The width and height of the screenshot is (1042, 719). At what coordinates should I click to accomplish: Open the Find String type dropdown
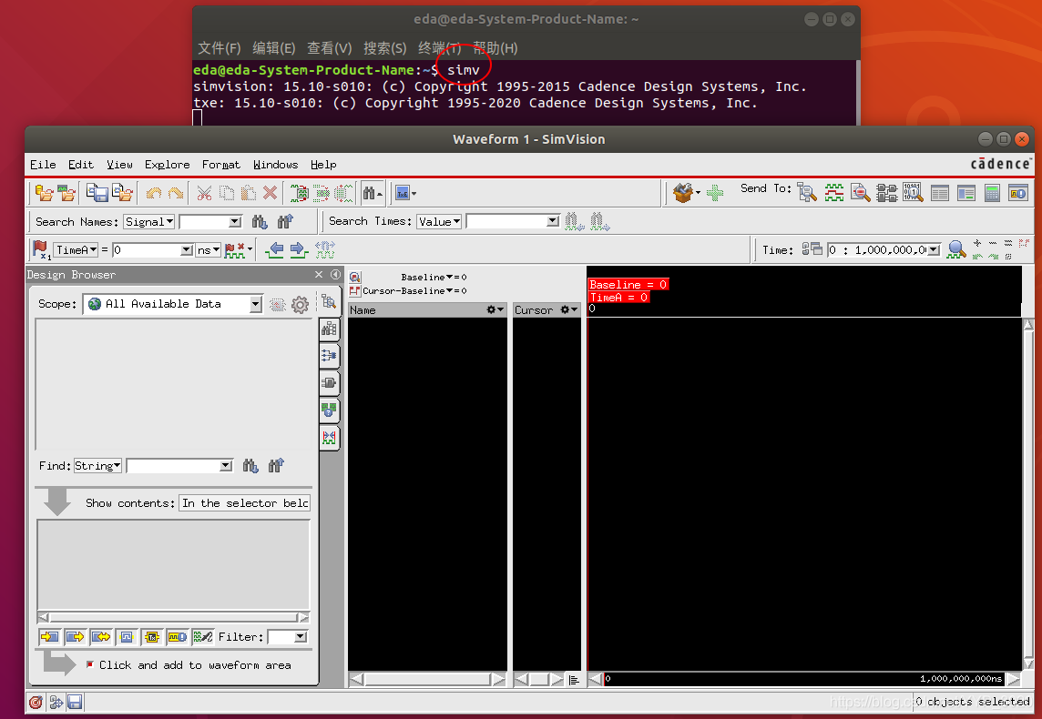pyautogui.click(x=97, y=465)
